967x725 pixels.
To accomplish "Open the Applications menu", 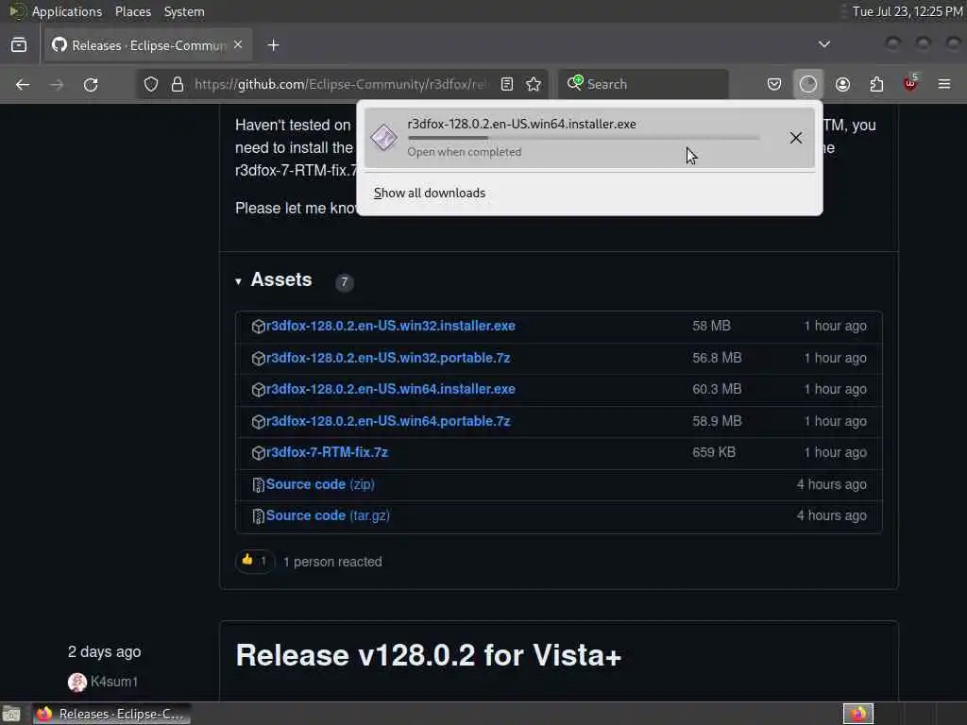I will click(67, 11).
